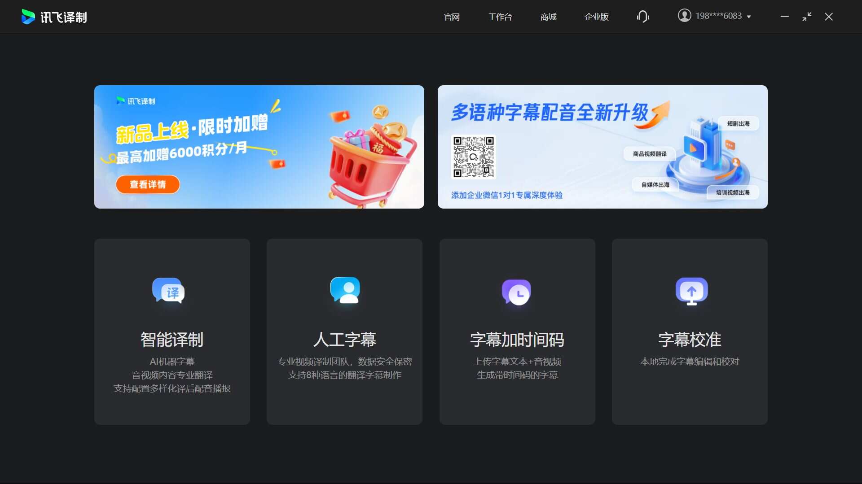
Task: Open the 智能译制 title
Action: [172, 340]
